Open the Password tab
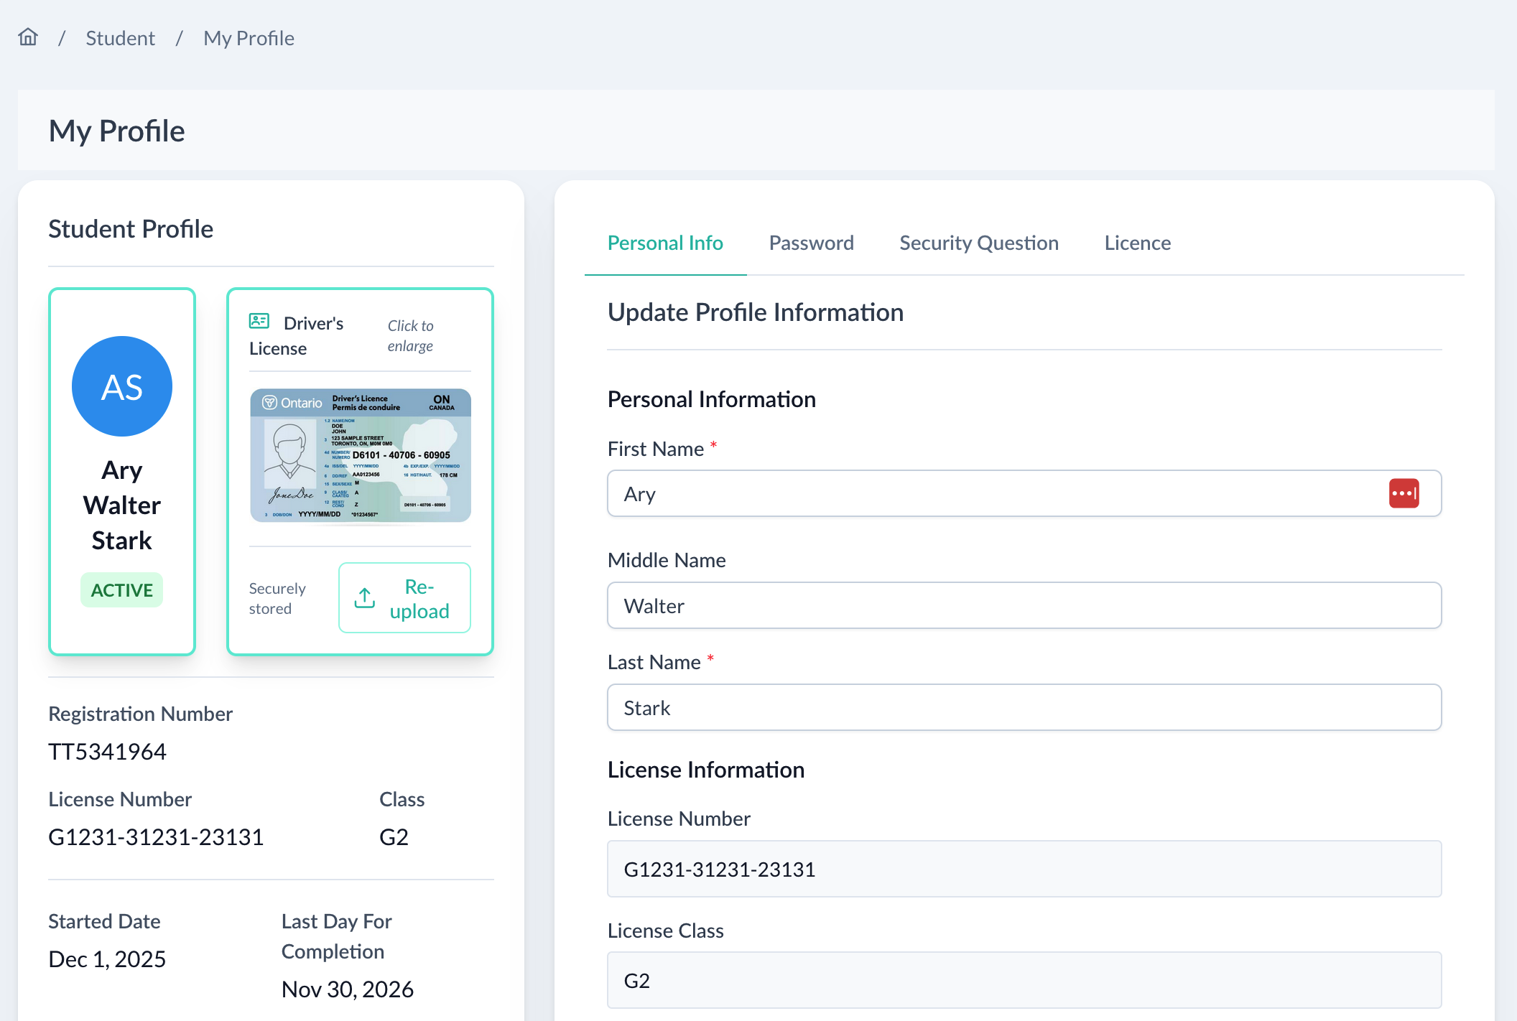Screen dimensions: 1517x1021 pos(811,243)
